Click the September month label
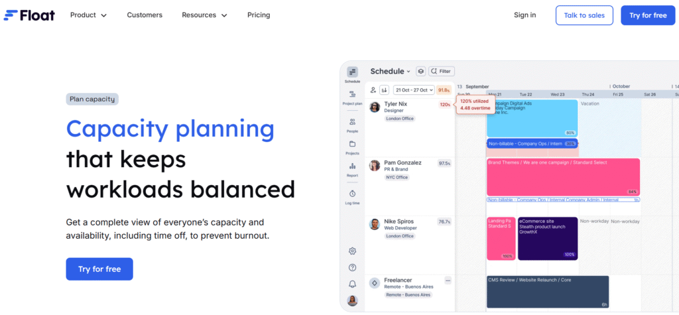Viewport: 679px width, 315px height. click(x=477, y=86)
